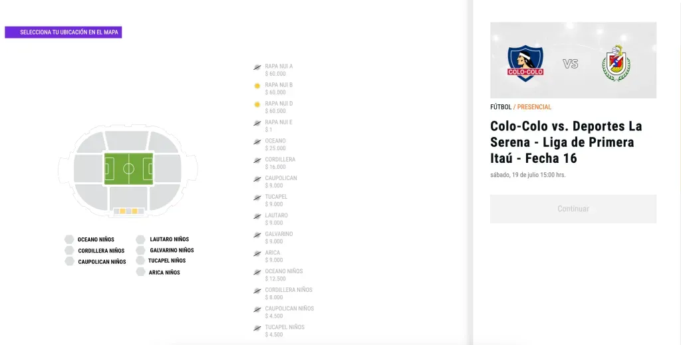The width and height of the screenshot is (681, 345).
Task: Click the 'Selecciona tu ubicación en el mapa' banner
Action: tap(63, 32)
